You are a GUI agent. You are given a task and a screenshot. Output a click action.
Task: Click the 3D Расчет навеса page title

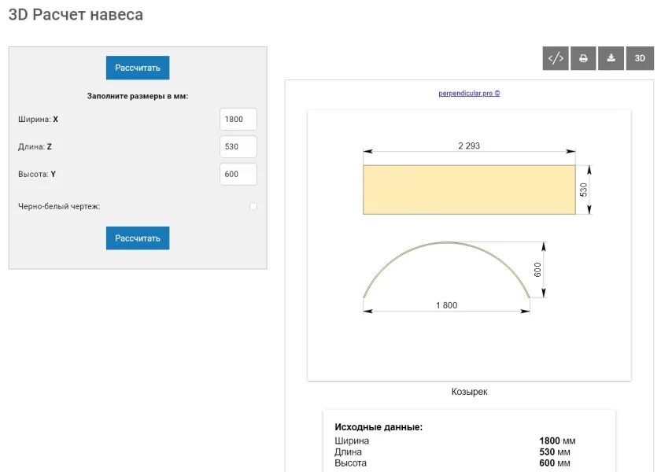pyautogui.click(x=76, y=15)
